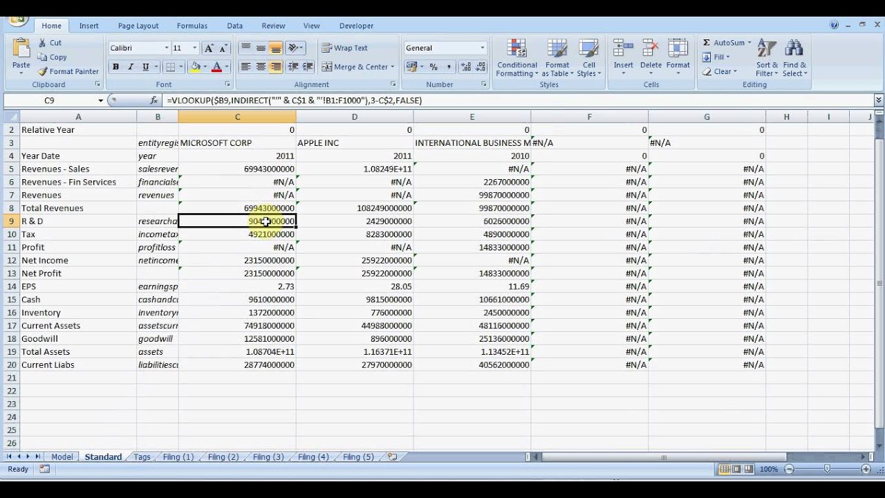Viewport: 885px width, 498px height.
Task: Apply the yellow fill color
Action: coord(195,67)
